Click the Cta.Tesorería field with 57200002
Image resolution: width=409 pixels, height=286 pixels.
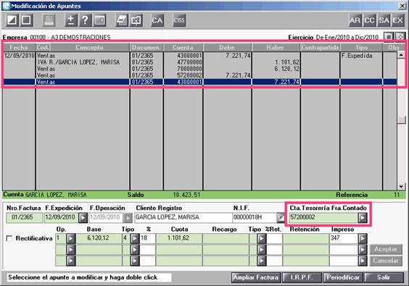tap(323, 217)
